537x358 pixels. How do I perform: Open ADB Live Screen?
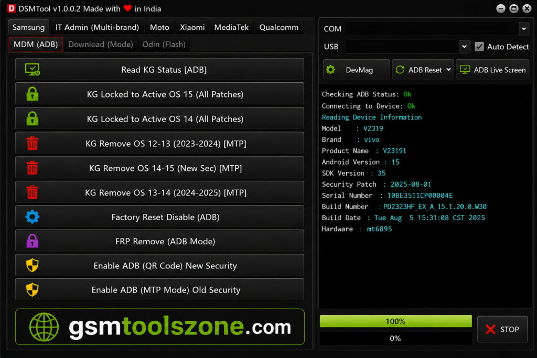coord(492,70)
